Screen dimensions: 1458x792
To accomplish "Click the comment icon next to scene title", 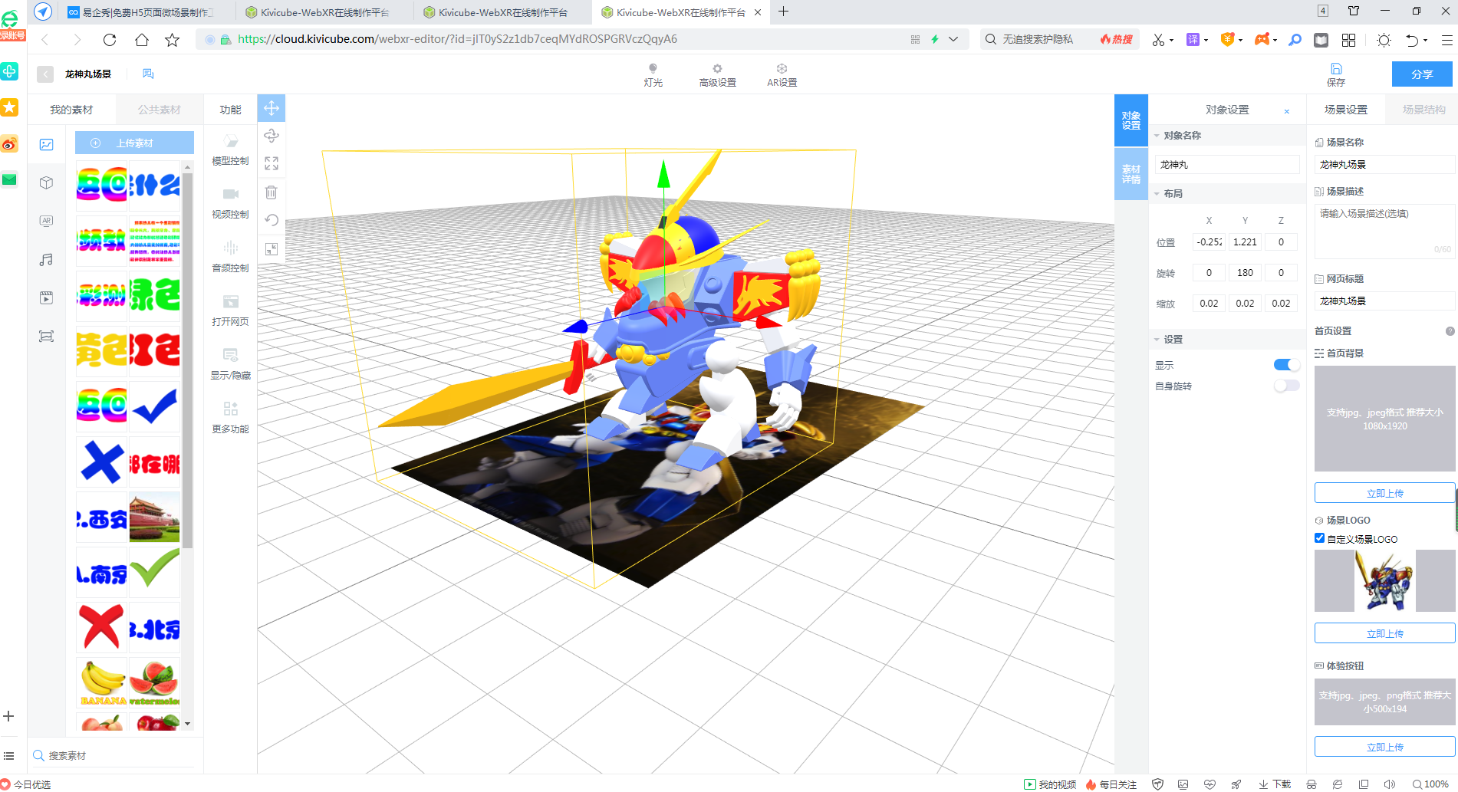I will pyautogui.click(x=148, y=74).
